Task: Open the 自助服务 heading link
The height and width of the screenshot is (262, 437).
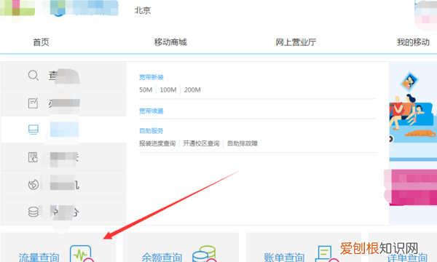Action: [151, 131]
